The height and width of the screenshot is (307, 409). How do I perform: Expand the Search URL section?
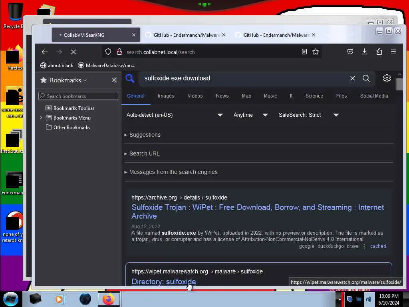pos(143,153)
